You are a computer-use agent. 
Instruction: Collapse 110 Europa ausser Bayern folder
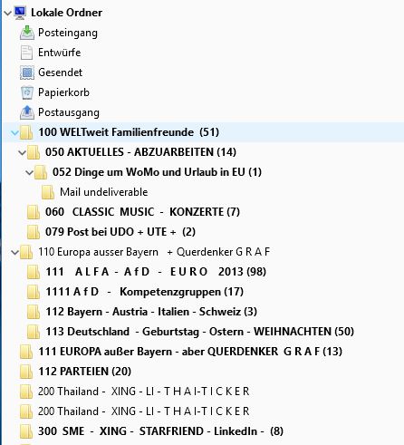coord(14,252)
